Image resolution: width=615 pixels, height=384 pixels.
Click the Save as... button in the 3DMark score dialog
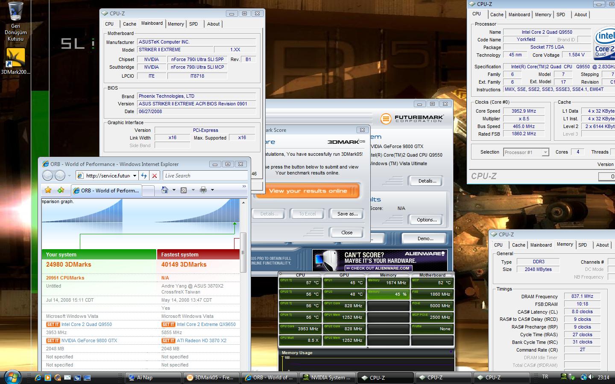[x=347, y=214]
